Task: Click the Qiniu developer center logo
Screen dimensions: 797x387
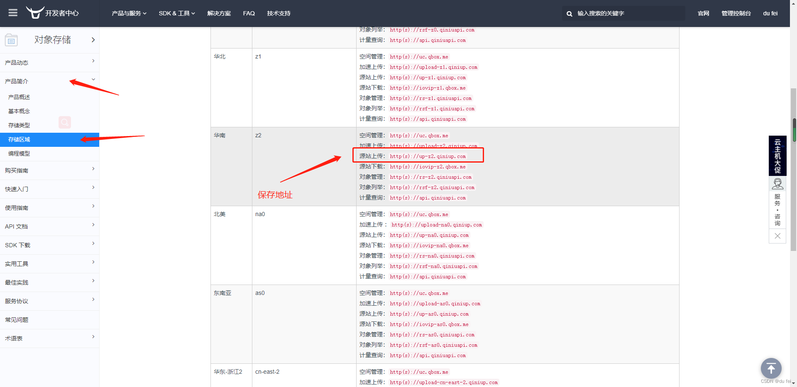Action: (x=52, y=13)
